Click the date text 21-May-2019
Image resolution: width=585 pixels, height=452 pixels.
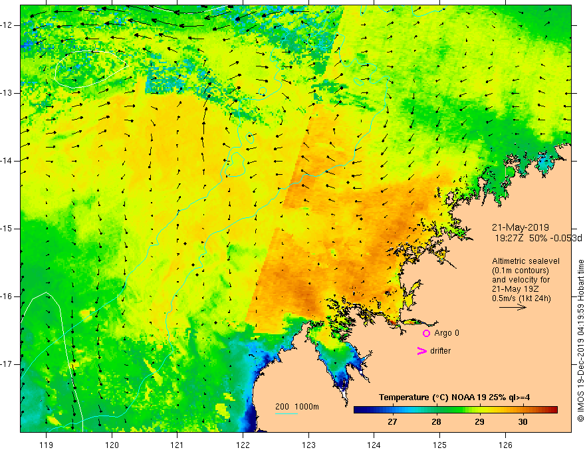[x=521, y=227]
